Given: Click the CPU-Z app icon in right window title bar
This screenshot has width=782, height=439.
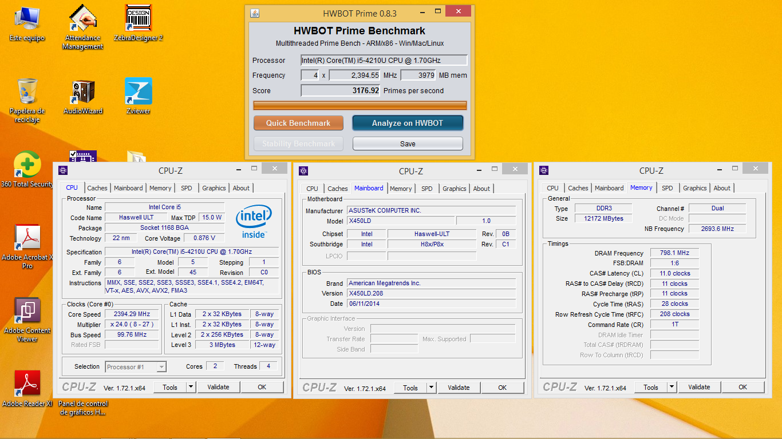Looking at the screenshot, I should pos(544,170).
